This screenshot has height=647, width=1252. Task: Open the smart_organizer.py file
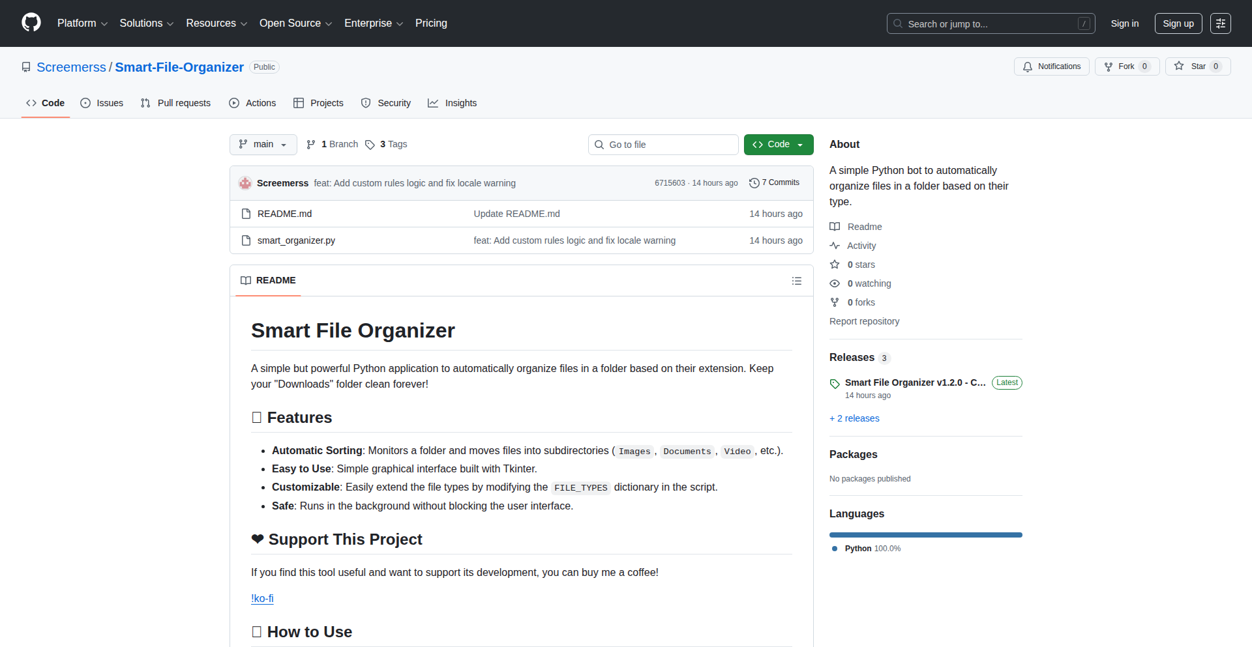pyautogui.click(x=296, y=240)
